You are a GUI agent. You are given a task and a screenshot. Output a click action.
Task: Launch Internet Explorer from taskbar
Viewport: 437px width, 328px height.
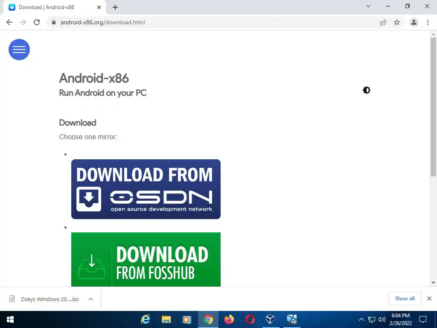point(145,319)
